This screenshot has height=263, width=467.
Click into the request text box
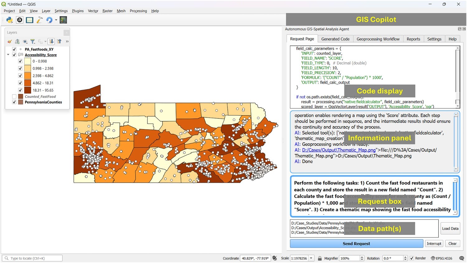372,197
